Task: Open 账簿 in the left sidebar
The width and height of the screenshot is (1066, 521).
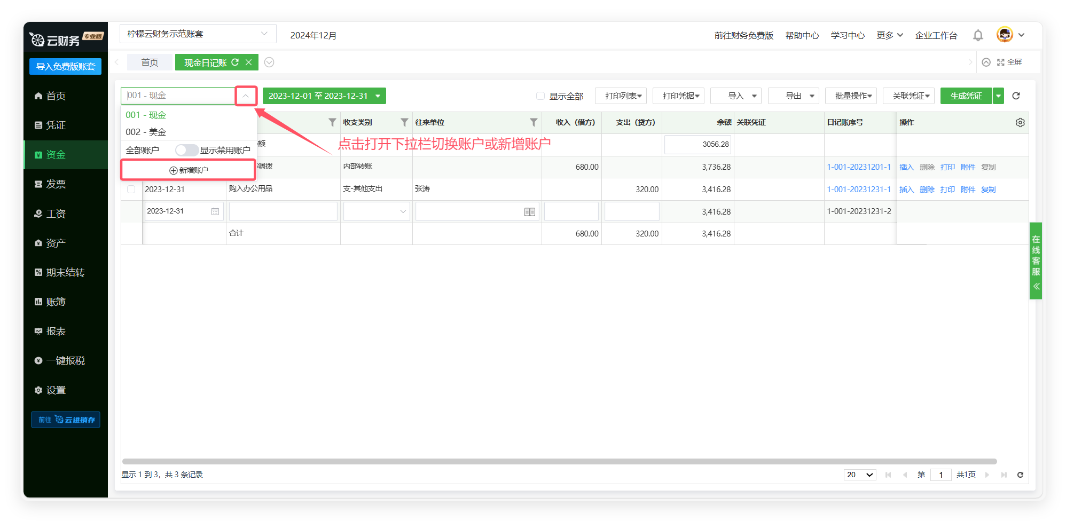Action: point(56,302)
